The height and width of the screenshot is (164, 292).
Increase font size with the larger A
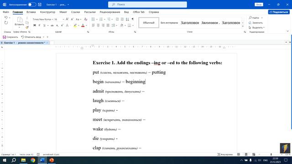point(67,19)
